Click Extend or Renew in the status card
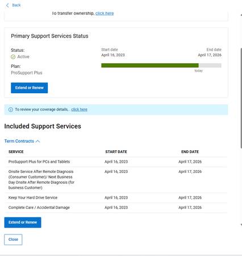The height and width of the screenshot is (256, 242). tap(30, 88)
